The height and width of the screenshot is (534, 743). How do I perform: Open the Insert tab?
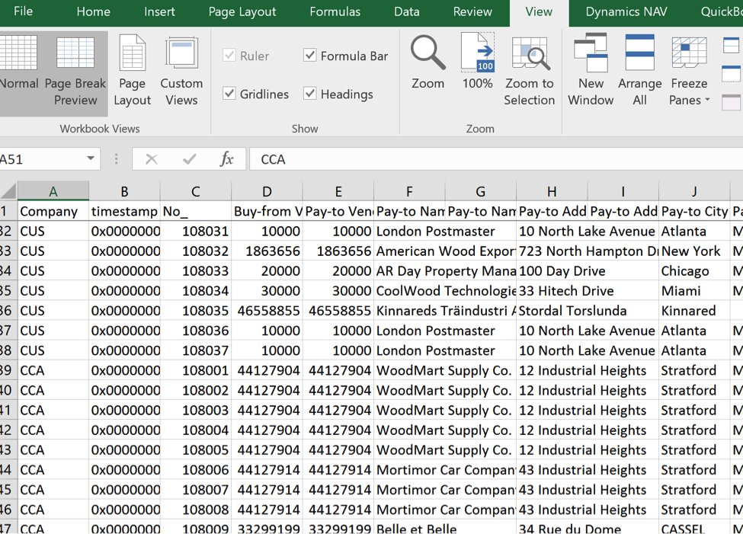pos(160,11)
